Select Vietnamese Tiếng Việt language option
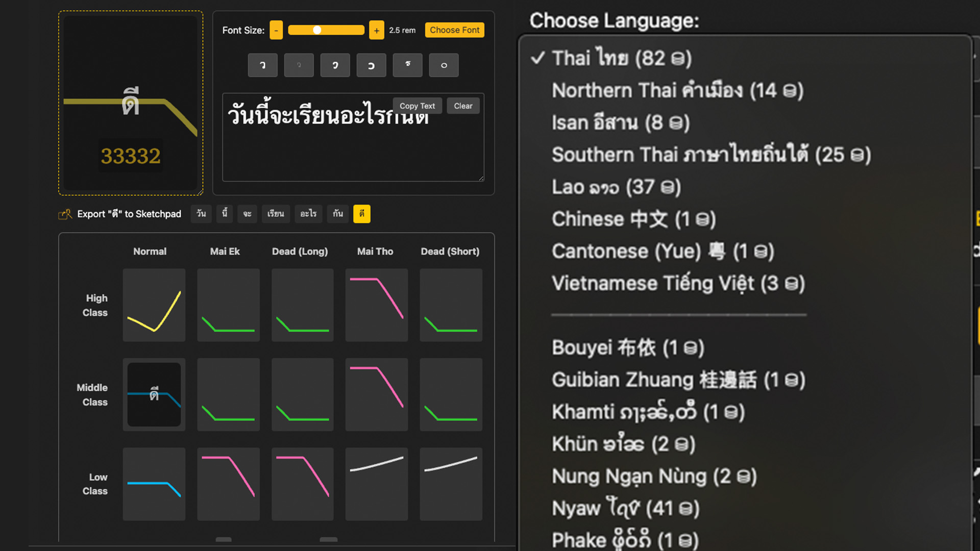Screen dimensions: 980x551 pos(678,284)
